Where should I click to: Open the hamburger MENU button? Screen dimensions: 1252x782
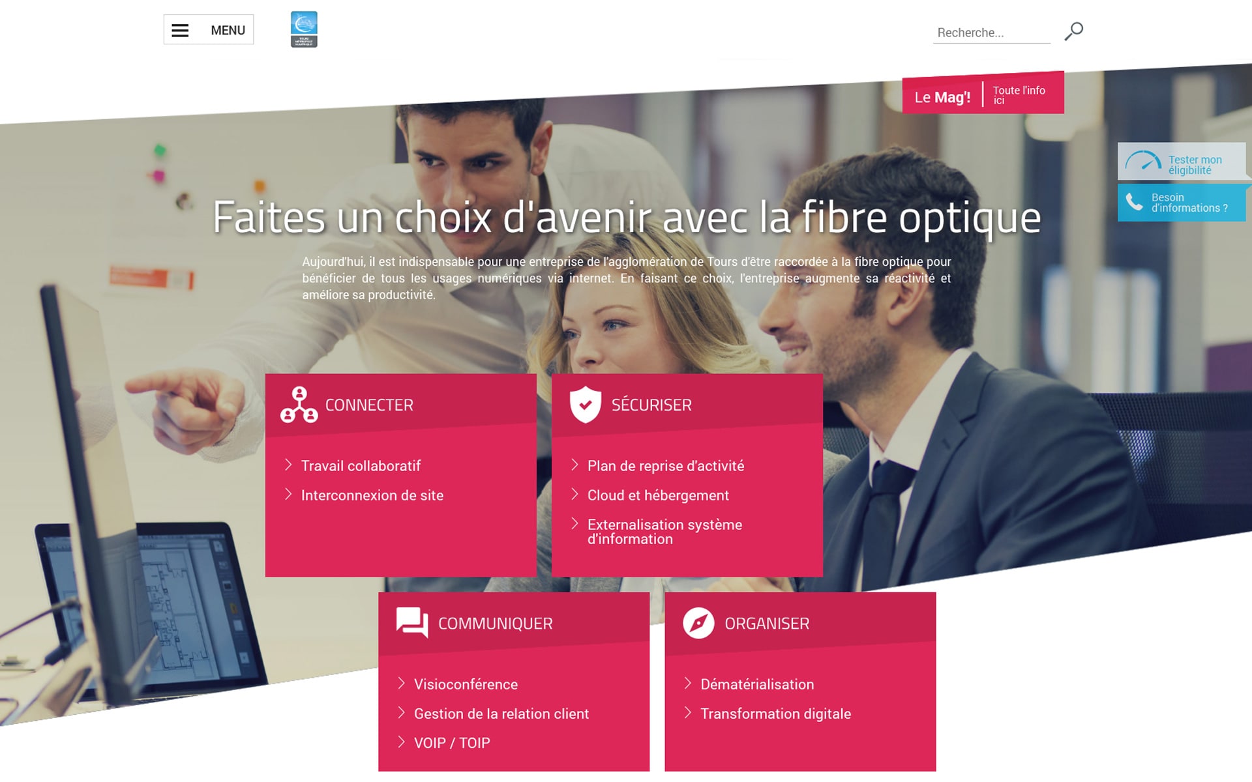click(209, 30)
